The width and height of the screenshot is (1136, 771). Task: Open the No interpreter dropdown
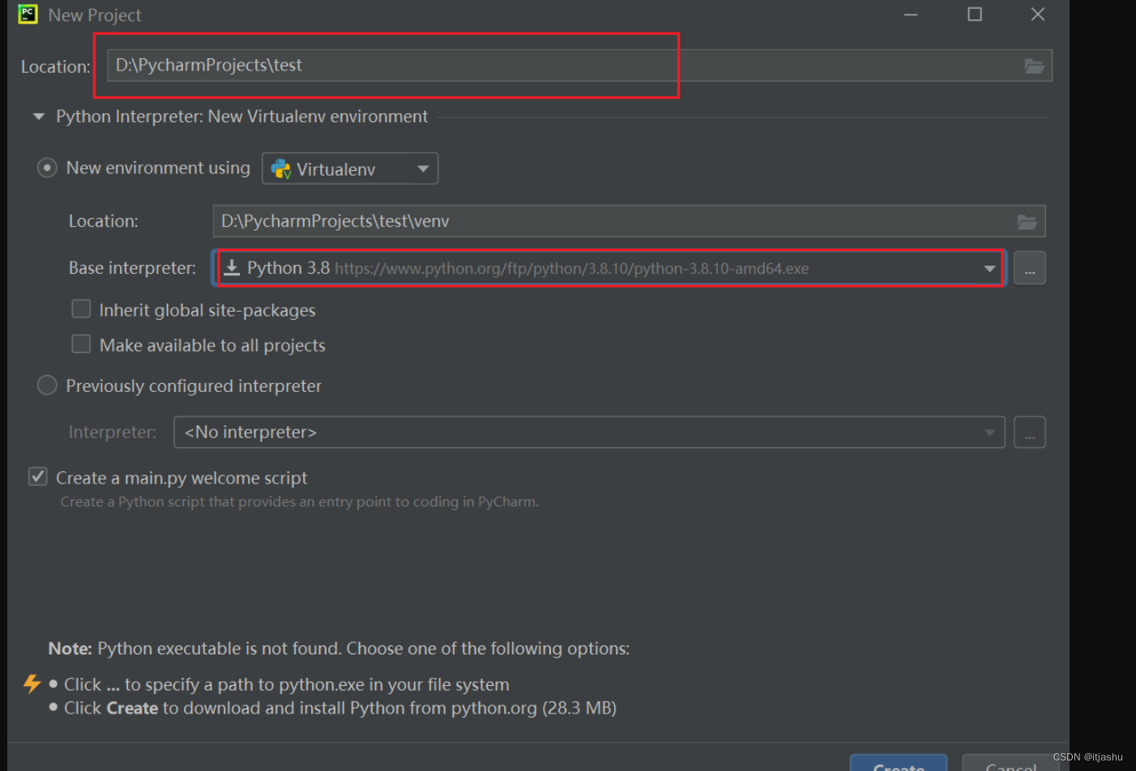589,432
